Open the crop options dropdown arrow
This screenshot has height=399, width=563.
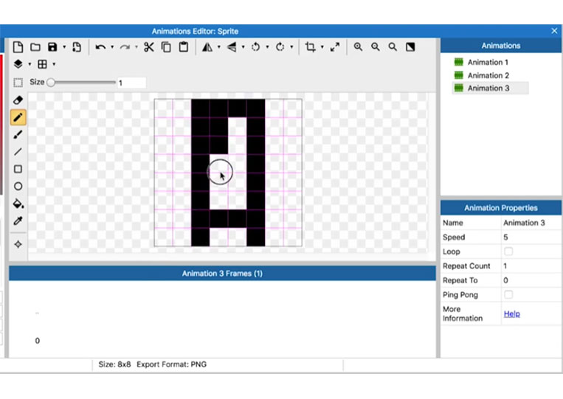(322, 47)
